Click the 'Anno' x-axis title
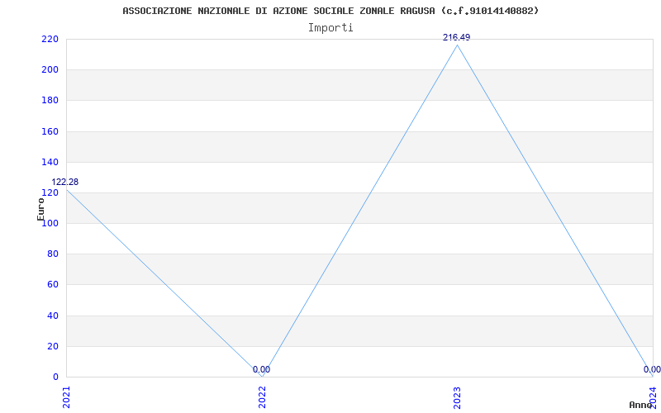The width and height of the screenshot is (661, 413). [640, 405]
